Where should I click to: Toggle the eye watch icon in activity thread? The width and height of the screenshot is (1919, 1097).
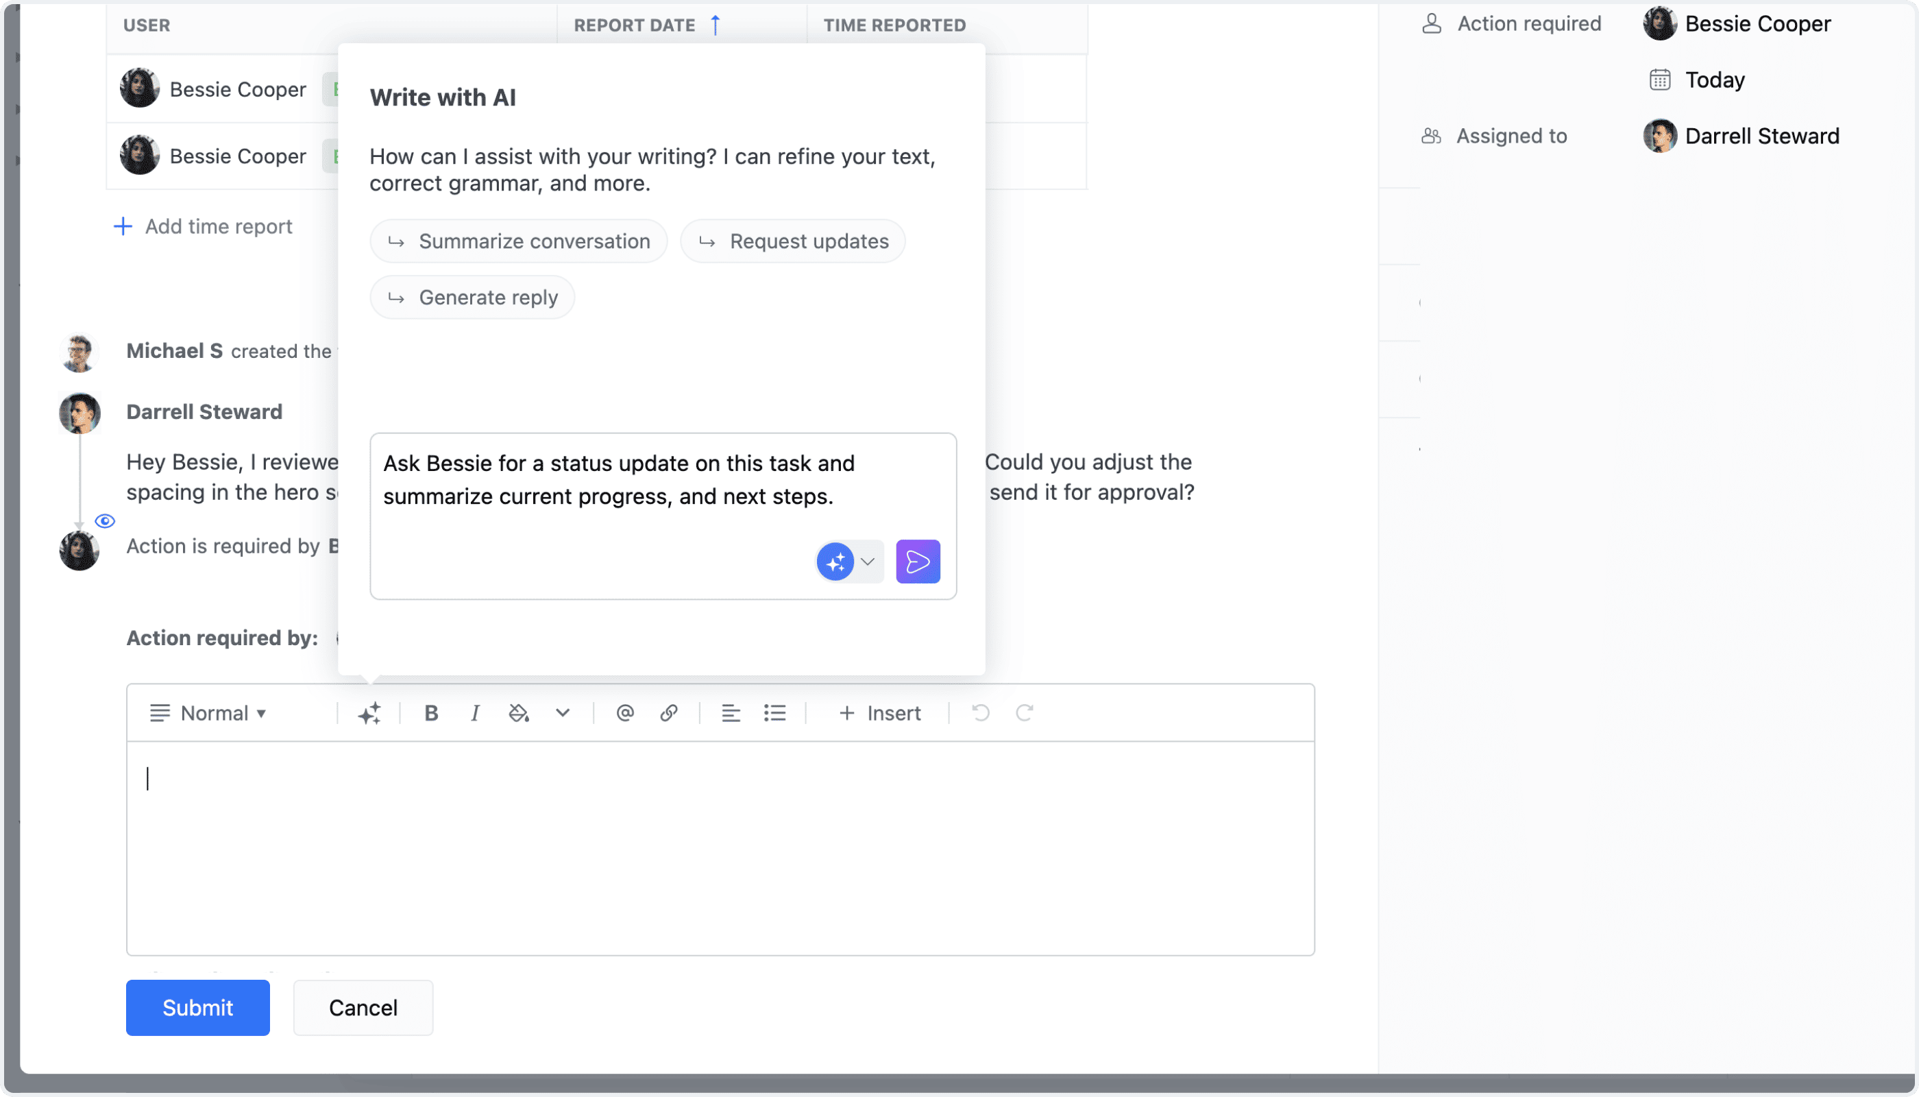click(105, 520)
